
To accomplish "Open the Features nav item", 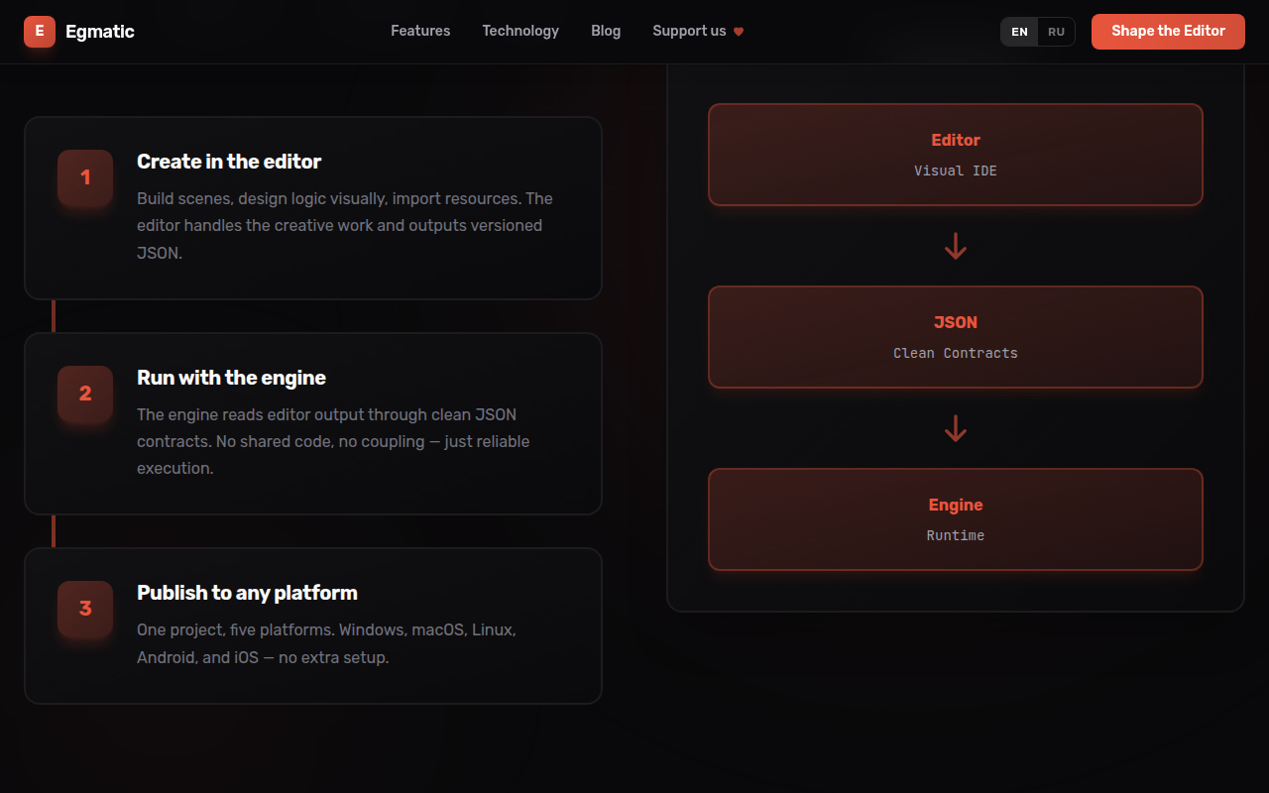I will coord(420,31).
